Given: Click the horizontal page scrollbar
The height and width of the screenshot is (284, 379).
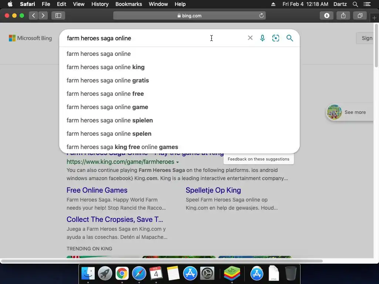Looking at the screenshot, I should click(x=161, y=261).
